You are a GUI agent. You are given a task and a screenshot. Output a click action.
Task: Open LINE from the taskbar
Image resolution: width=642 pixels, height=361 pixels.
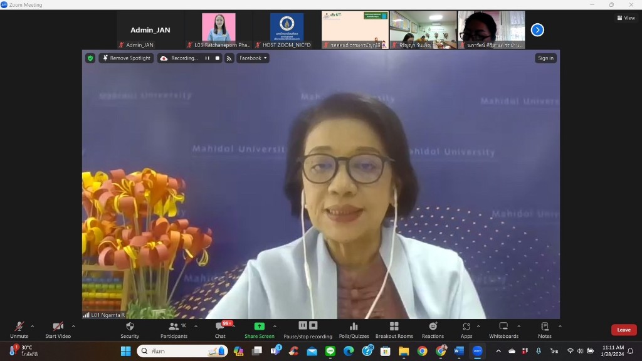tap(330, 351)
